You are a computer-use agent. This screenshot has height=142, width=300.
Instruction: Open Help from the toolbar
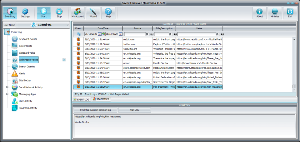[x=108, y=13]
